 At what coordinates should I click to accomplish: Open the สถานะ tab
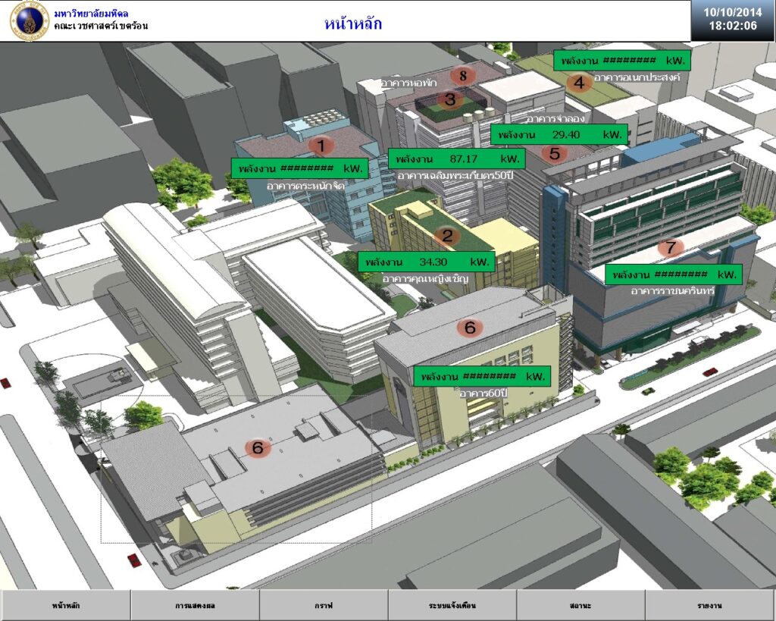tap(581, 605)
